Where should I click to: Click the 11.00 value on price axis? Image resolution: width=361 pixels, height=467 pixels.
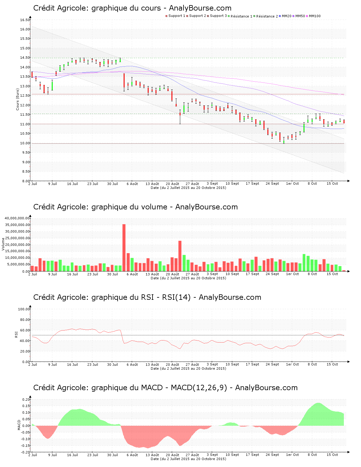[25, 124]
